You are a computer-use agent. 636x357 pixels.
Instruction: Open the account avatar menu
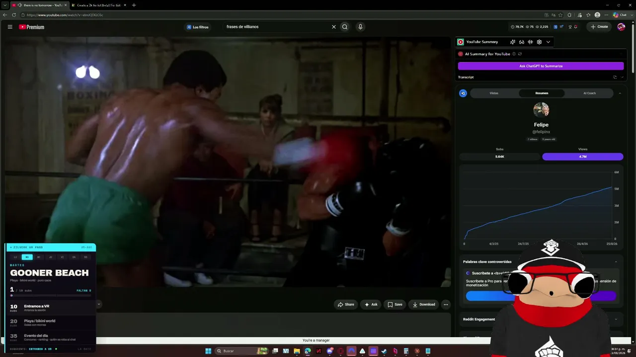[x=621, y=27]
